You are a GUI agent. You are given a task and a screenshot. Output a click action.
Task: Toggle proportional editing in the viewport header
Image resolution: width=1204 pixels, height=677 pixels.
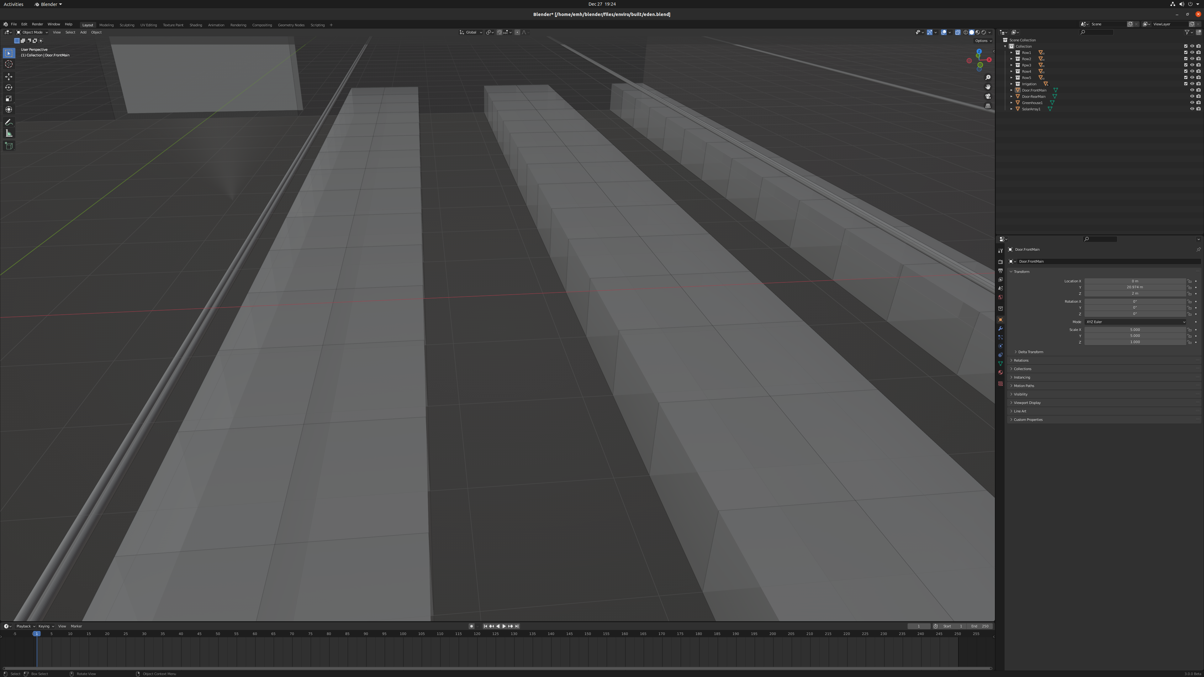pos(517,32)
